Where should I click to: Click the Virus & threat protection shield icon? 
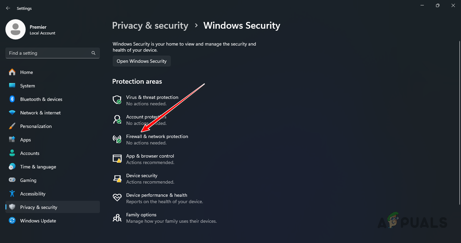[117, 100]
